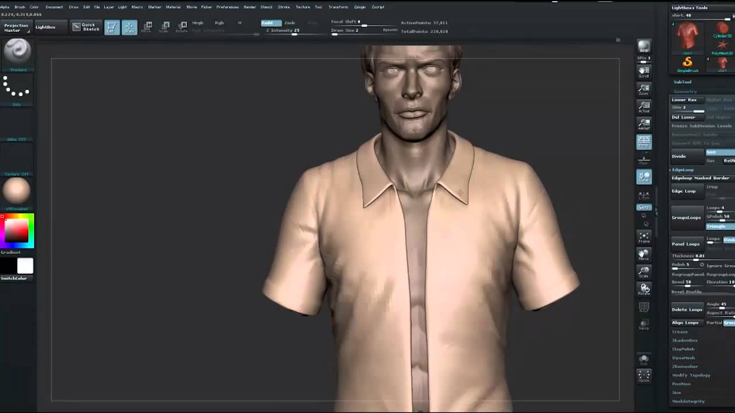
Task: Select the Scale transform button in top shelf
Action: coord(164,26)
